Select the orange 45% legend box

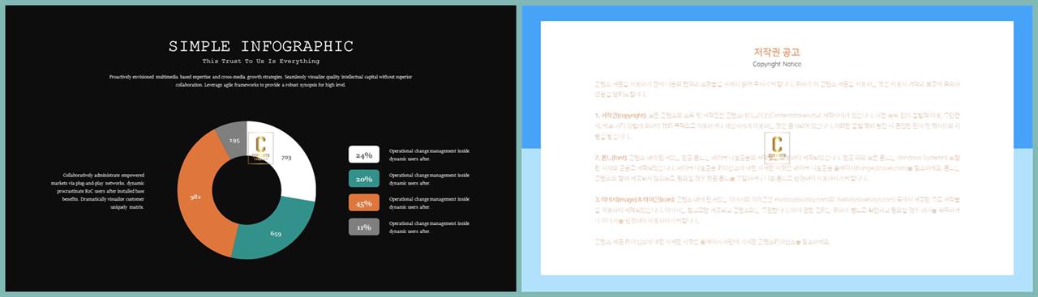(364, 203)
